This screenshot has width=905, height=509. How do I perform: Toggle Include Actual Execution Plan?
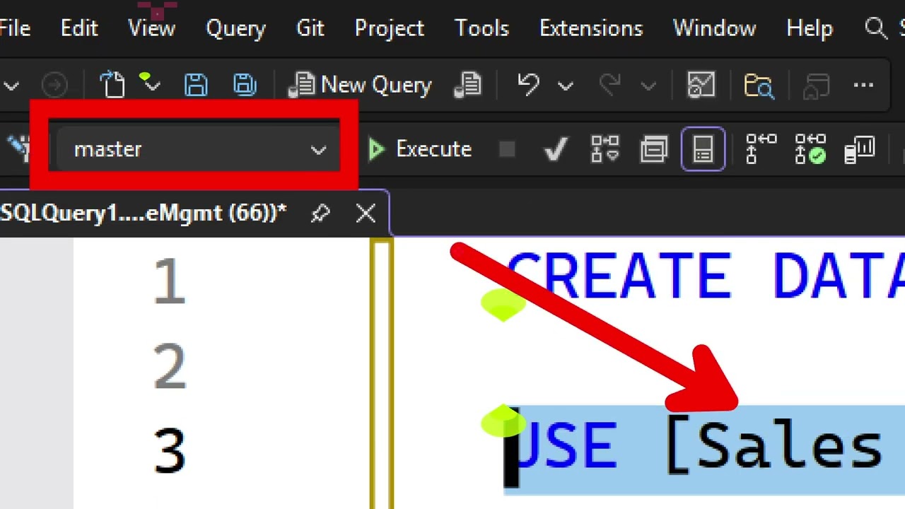tap(761, 149)
